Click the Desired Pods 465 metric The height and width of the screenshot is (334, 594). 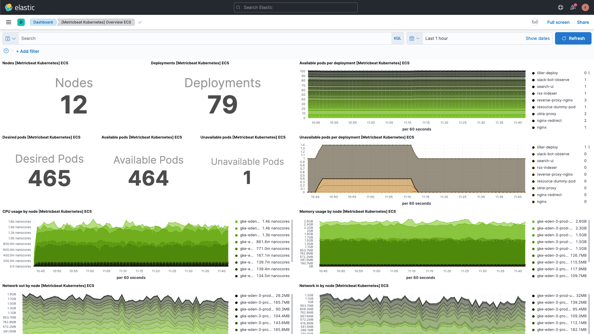(x=49, y=178)
